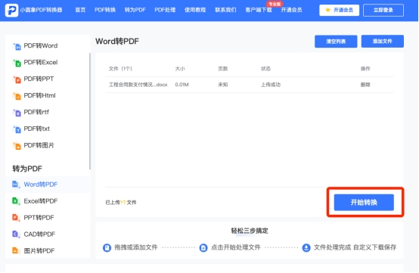419x273 pixels.
Task: Click the 小圆象PDF转换器 logo icon
Action: (x=11, y=10)
